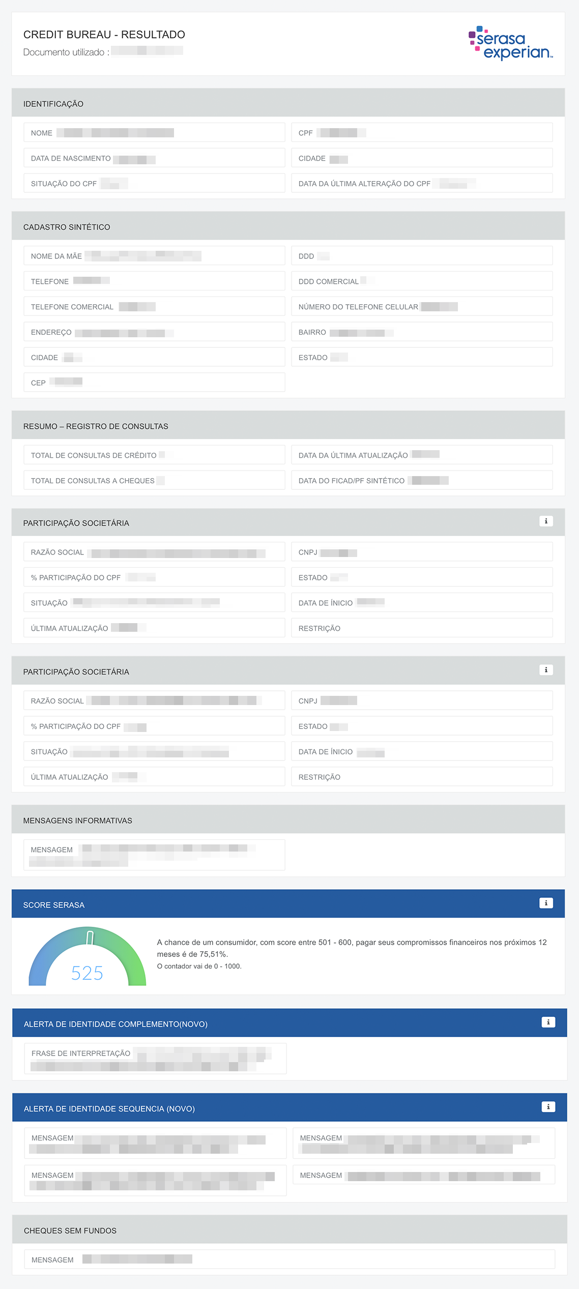This screenshot has width=579, height=1289.
Task: Click the Total de Consultas de Crédito field
Action: point(154,455)
